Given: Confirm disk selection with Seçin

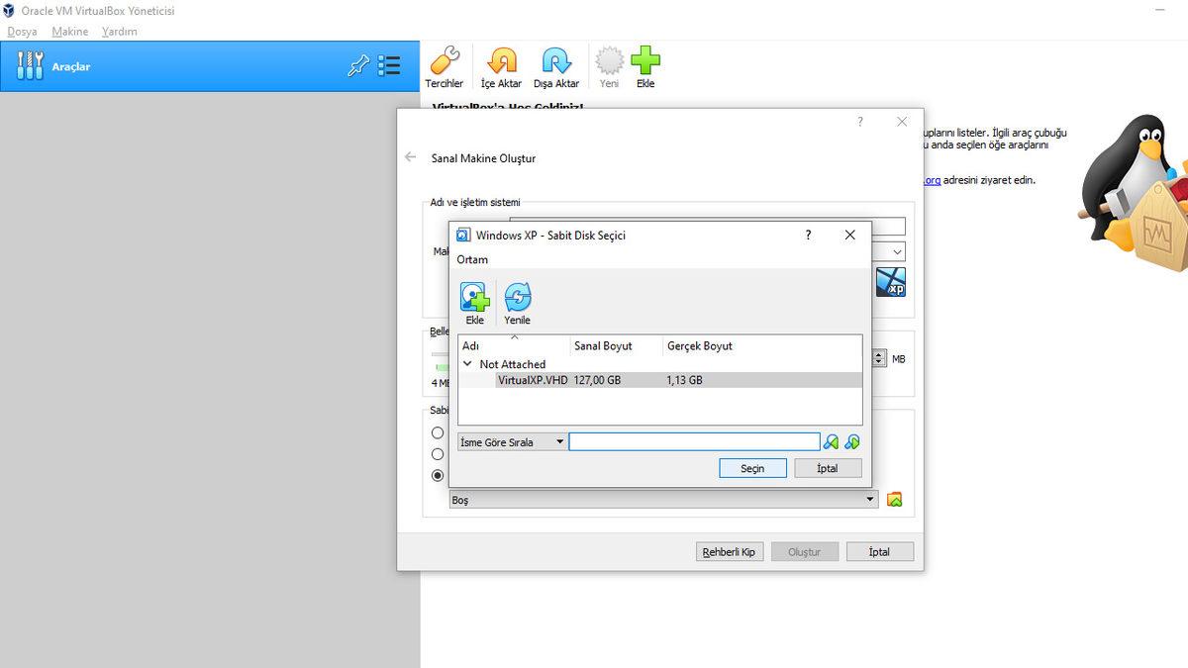Looking at the screenshot, I should coord(752,467).
